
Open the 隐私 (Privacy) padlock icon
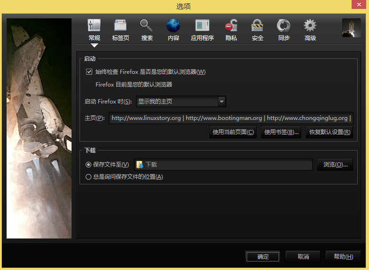click(231, 26)
